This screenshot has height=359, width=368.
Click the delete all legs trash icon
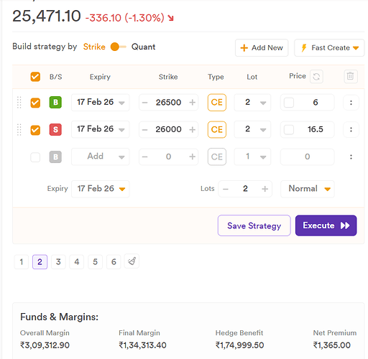[351, 76]
